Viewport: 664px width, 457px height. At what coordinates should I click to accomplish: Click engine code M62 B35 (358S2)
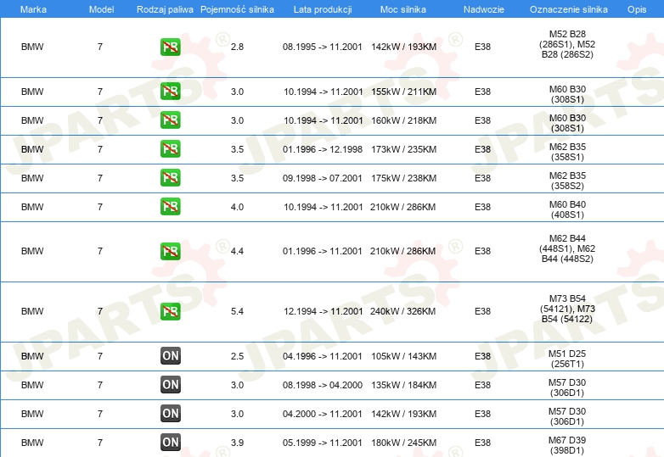(x=567, y=181)
